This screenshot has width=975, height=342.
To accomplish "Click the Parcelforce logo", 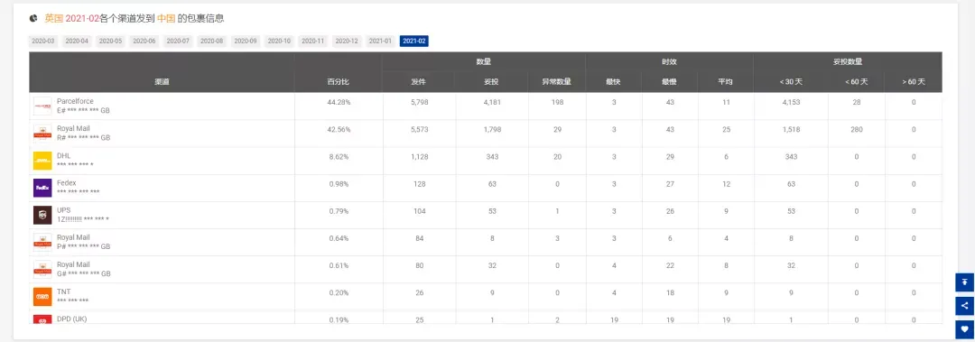I will click(42, 106).
